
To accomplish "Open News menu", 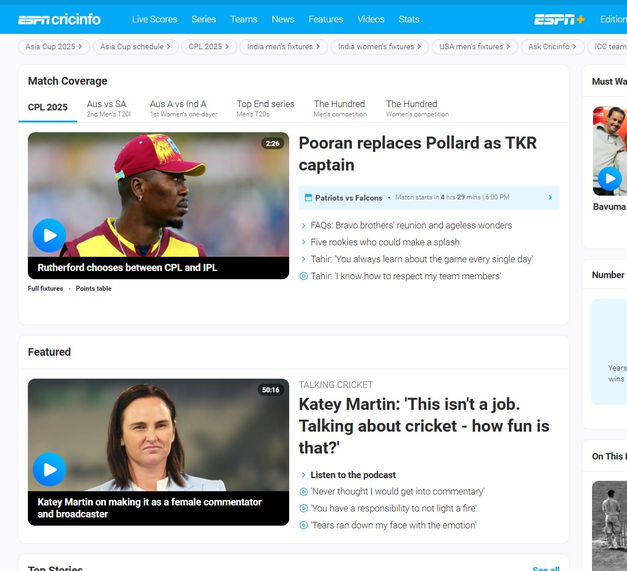I will click(283, 19).
